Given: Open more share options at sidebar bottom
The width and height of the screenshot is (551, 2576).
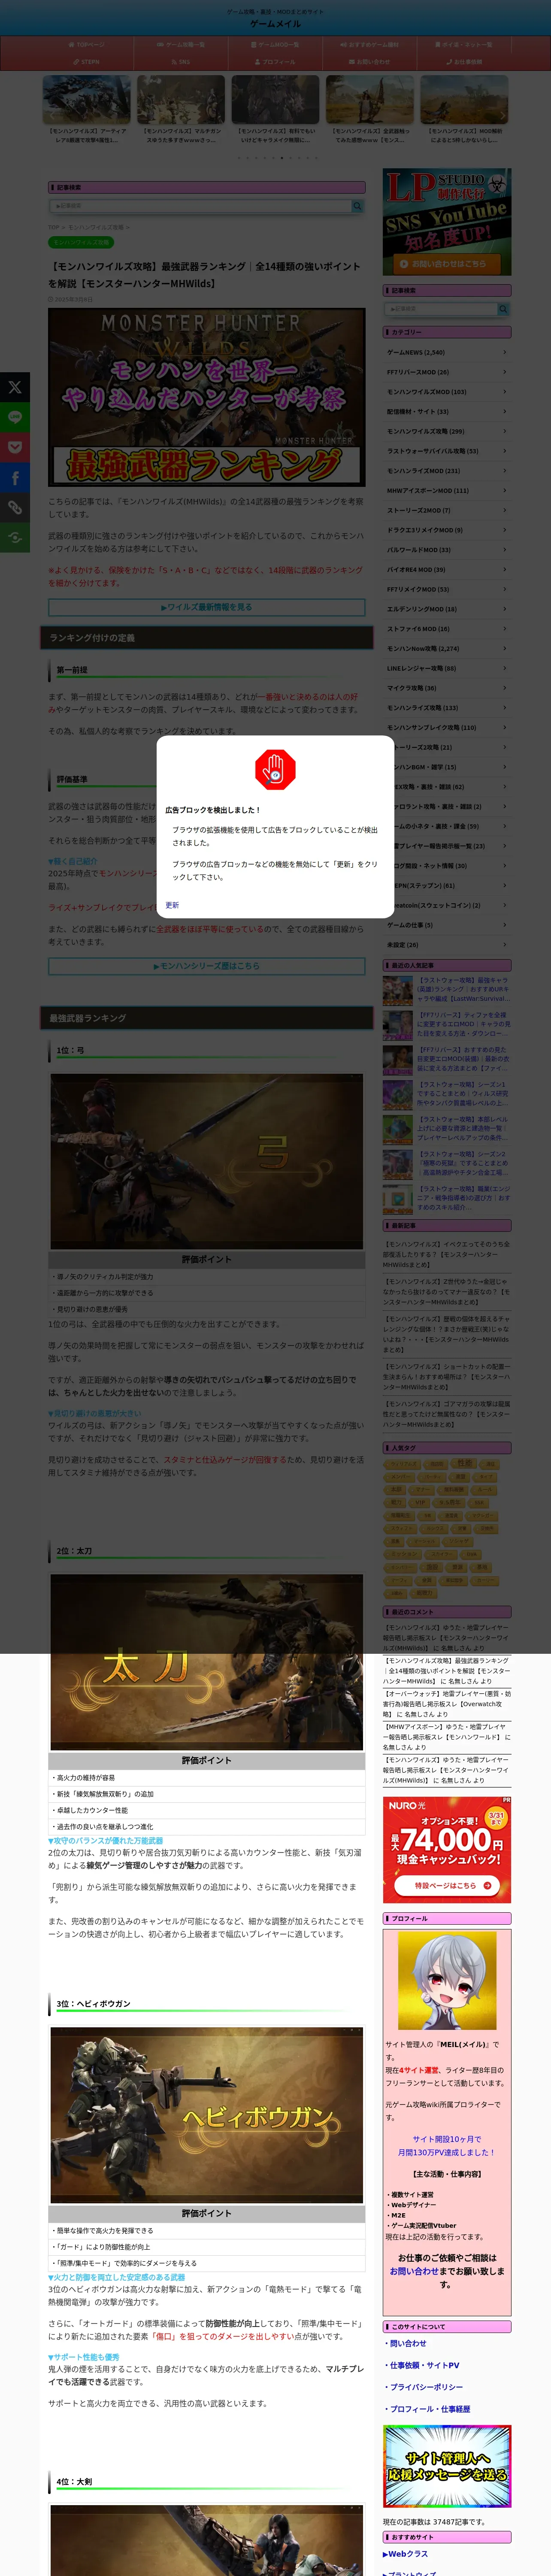Looking at the screenshot, I should [15, 537].
